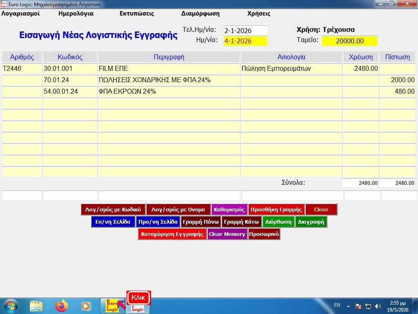
Task: Open media player taskbar icon
Action: click(x=86, y=306)
